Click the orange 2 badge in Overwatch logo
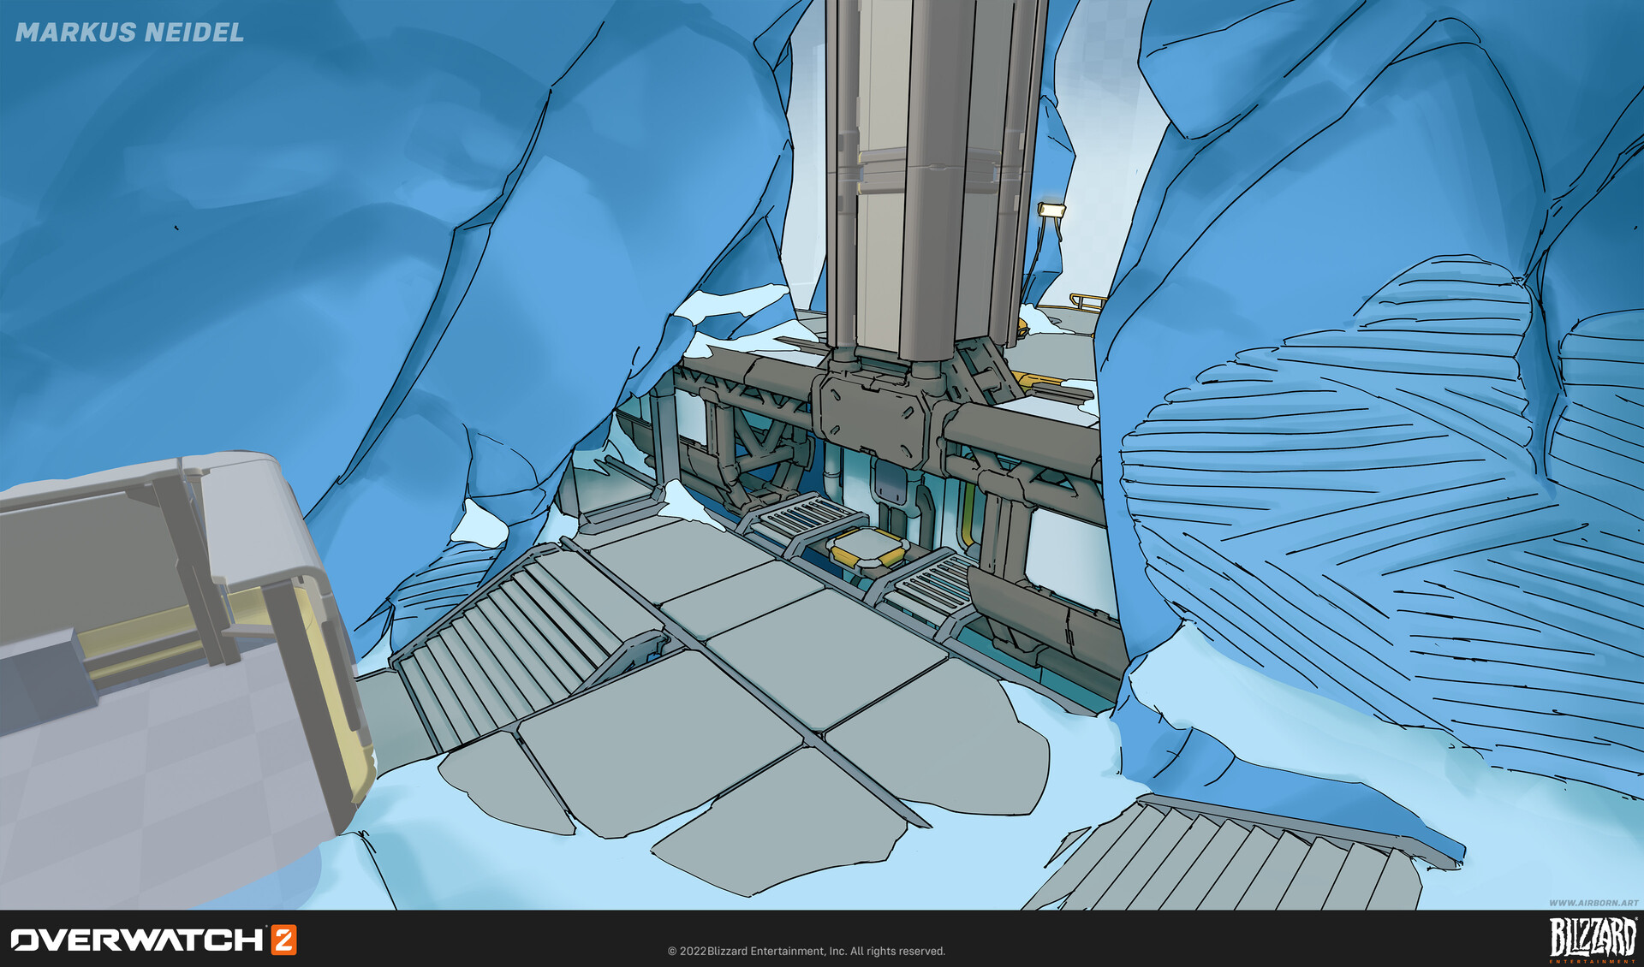The image size is (1644, 967). point(283,940)
